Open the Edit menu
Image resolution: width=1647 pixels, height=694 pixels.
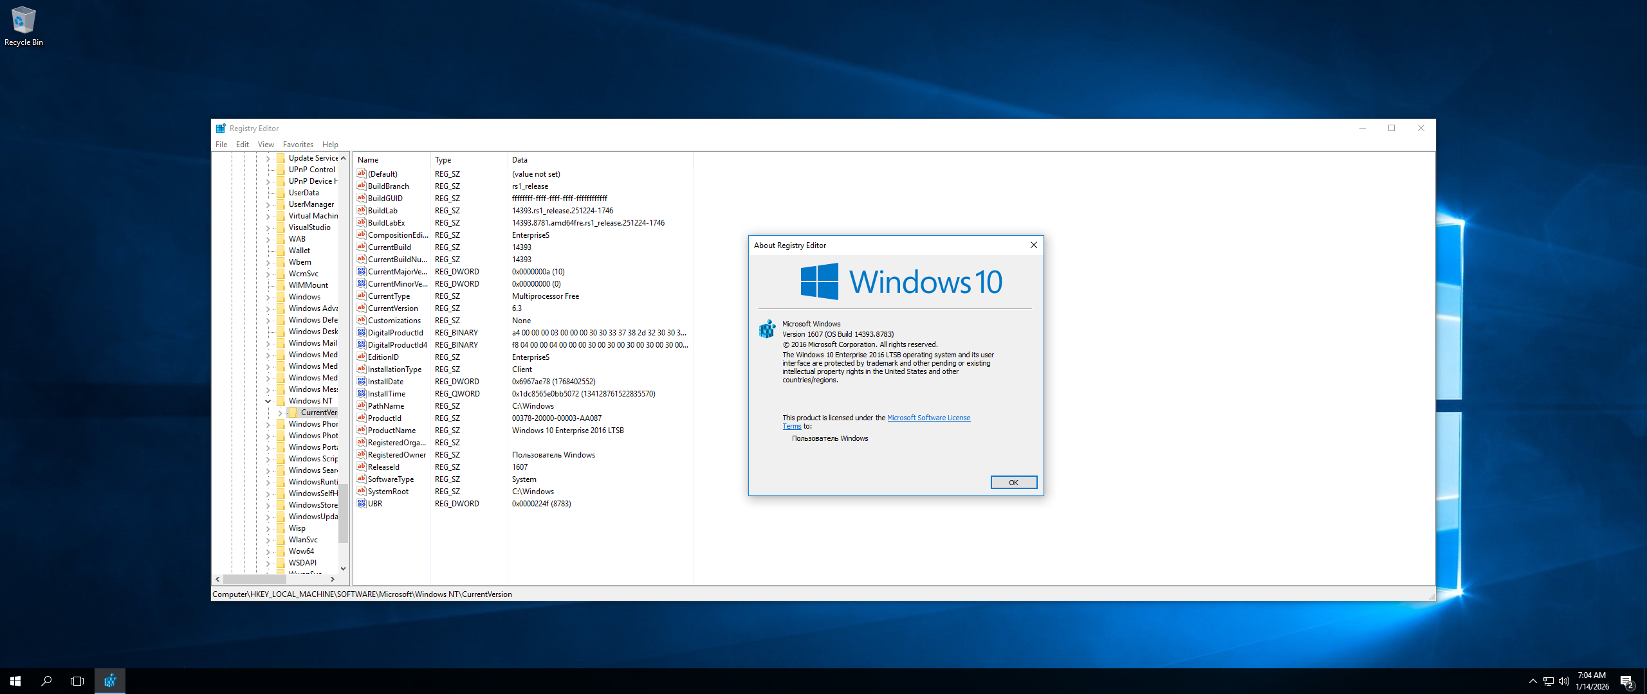point(242,145)
